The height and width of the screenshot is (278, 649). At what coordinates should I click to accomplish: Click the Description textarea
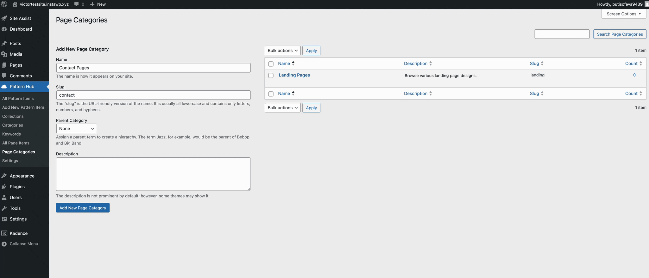point(153,174)
